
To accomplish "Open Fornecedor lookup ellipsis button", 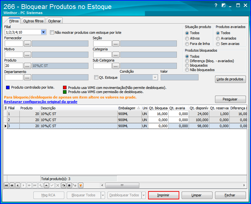I will [x=27, y=44].
